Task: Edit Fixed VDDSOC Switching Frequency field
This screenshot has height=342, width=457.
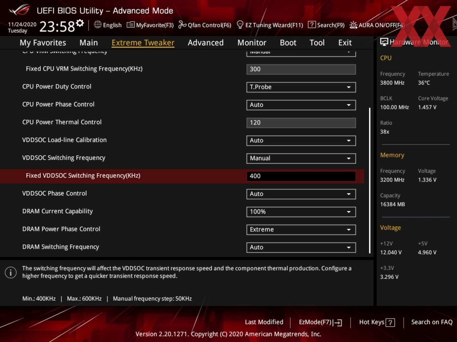Action: (301, 176)
